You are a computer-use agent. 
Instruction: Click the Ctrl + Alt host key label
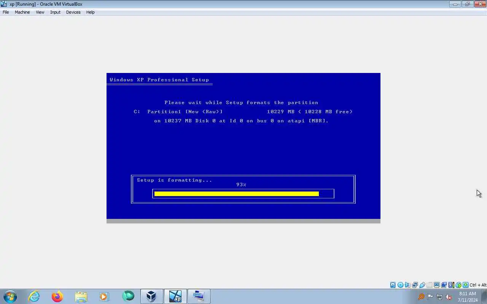pyautogui.click(x=478, y=285)
